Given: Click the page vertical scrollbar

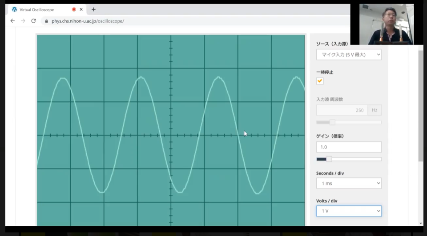Looking at the screenshot, I should tap(421, 106).
